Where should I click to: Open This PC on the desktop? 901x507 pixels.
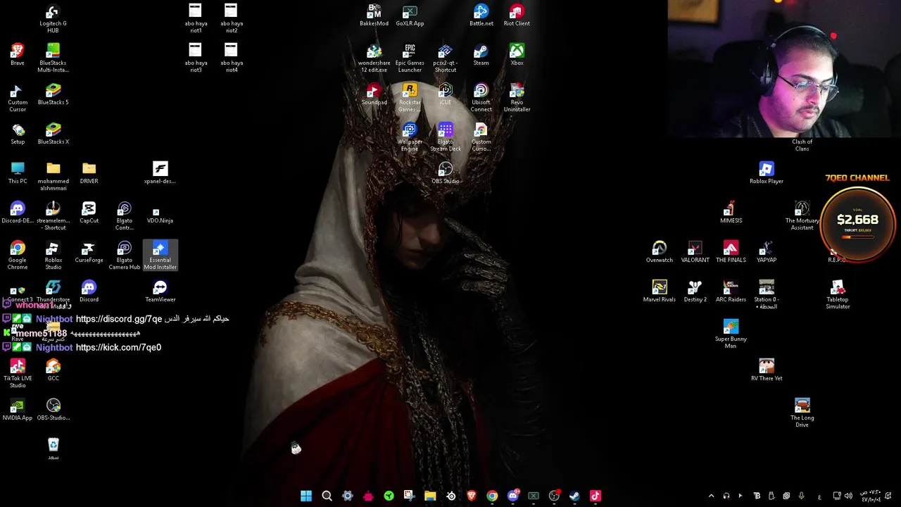tap(18, 173)
